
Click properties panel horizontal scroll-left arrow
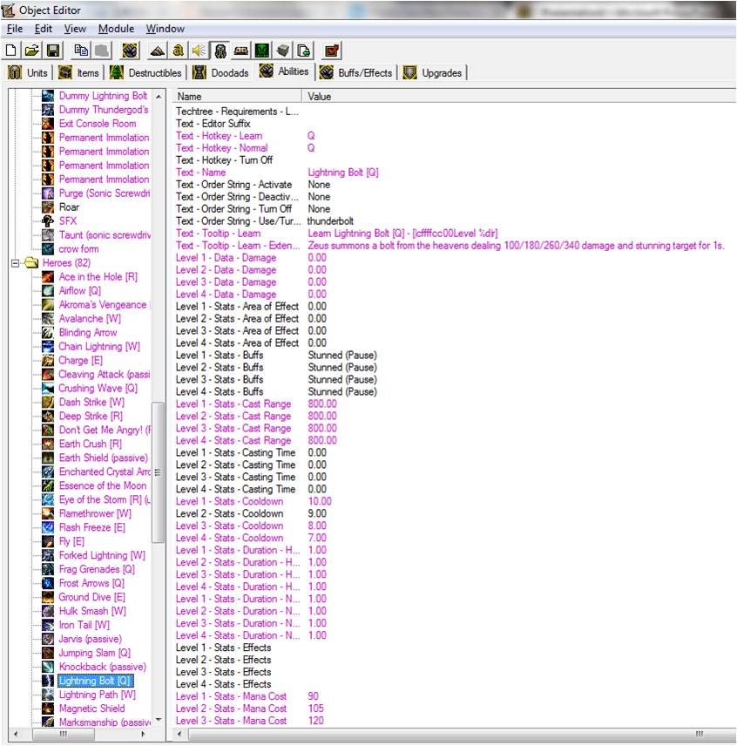pyautogui.click(x=179, y=734)
